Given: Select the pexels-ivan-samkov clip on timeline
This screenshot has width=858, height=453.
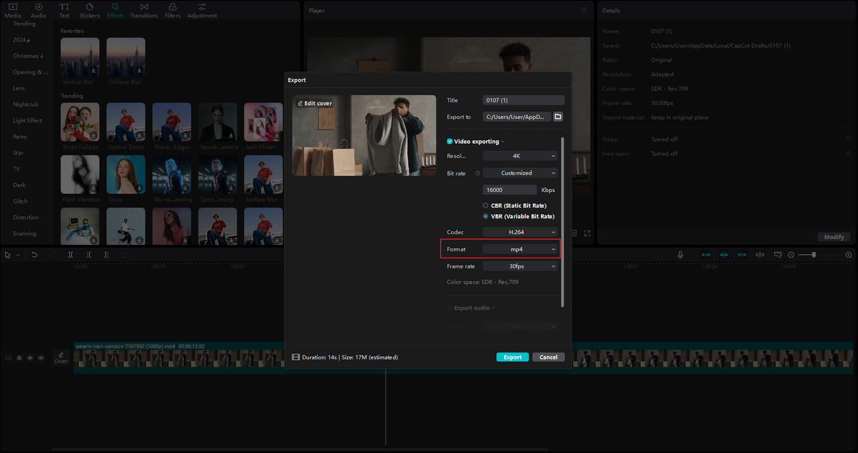Looking at the screenshot, I should [x=464, y=357].
